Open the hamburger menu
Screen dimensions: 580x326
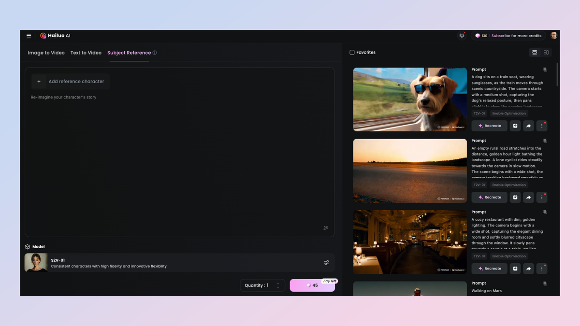[x=29, y=35]
